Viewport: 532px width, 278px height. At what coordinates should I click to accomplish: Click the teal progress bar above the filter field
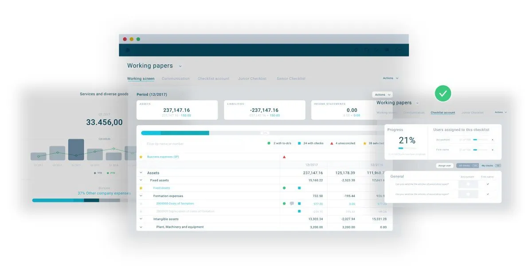[175, 133]
